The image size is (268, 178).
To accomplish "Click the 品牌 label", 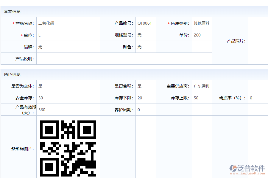I will (29, 47).
